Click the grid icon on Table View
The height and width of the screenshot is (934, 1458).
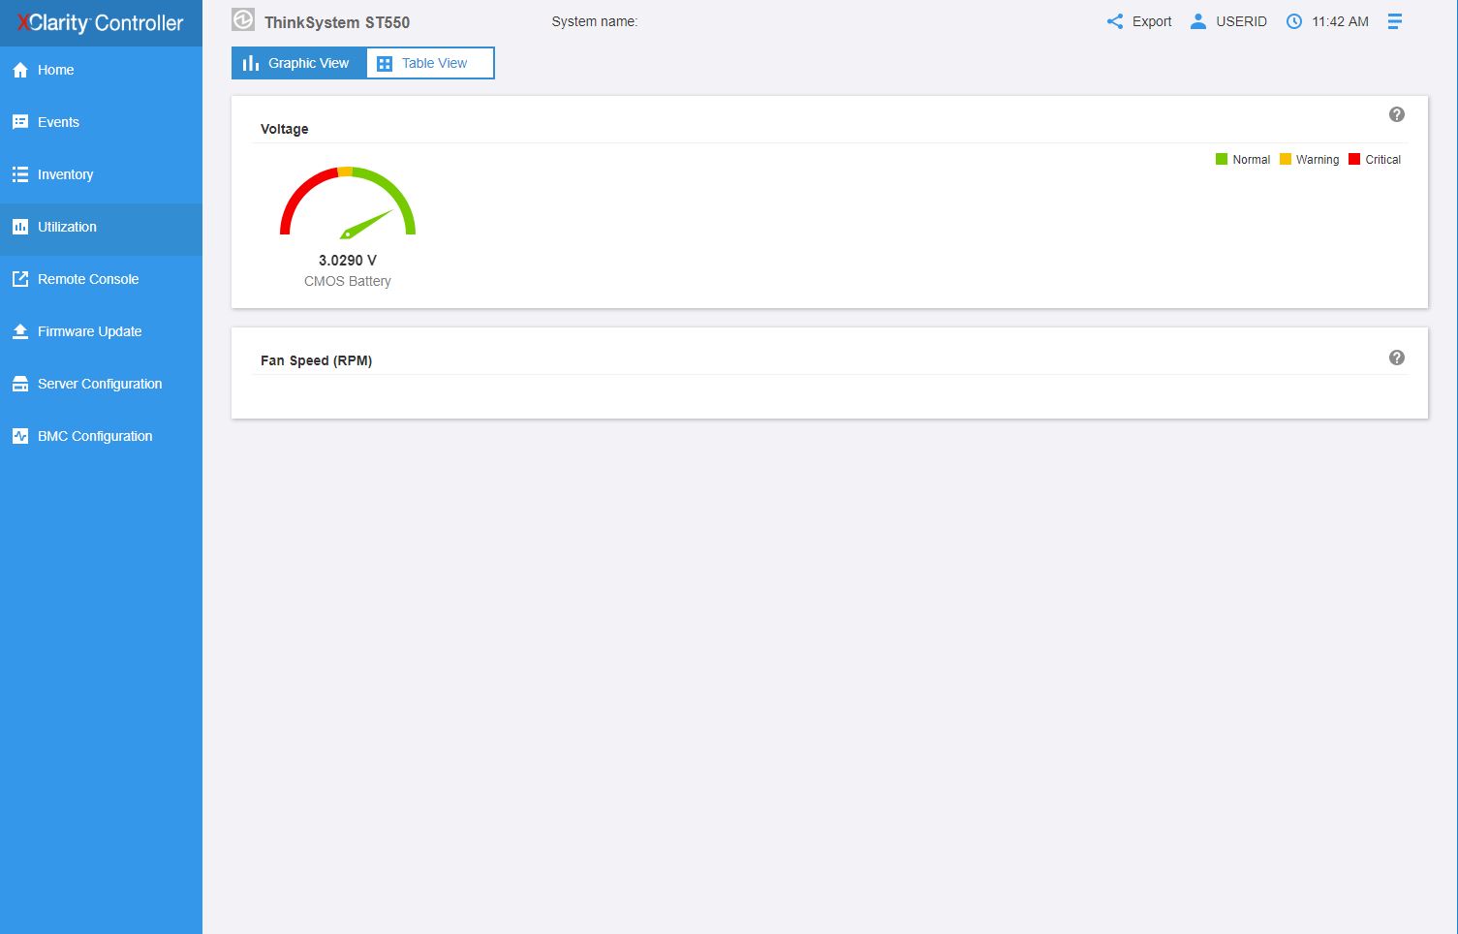coord(385,64)
